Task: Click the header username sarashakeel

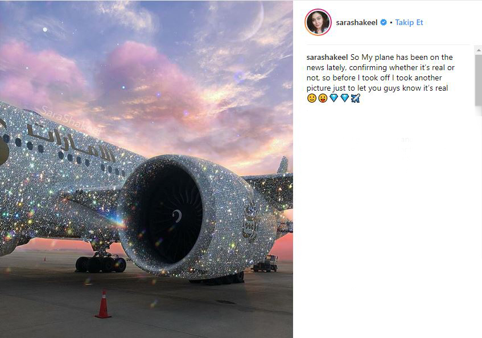Action: (357, 22)
